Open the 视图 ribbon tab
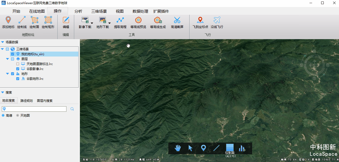Image resolution: width=339 pixels, height=162 pixels. [x=120, y=11]
